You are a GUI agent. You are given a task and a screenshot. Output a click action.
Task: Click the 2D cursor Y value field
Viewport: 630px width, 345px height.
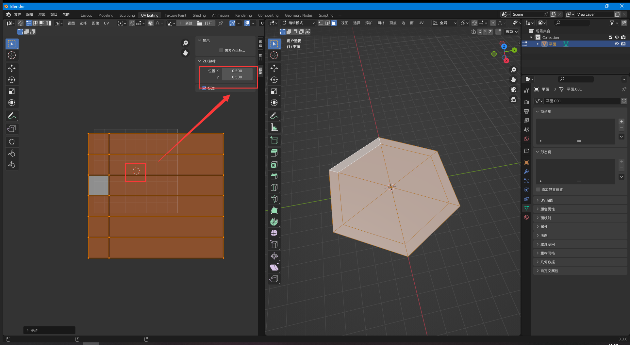tap(237, 77)
